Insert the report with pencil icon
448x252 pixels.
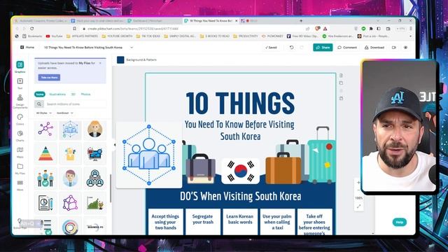[x=45, y=203]
